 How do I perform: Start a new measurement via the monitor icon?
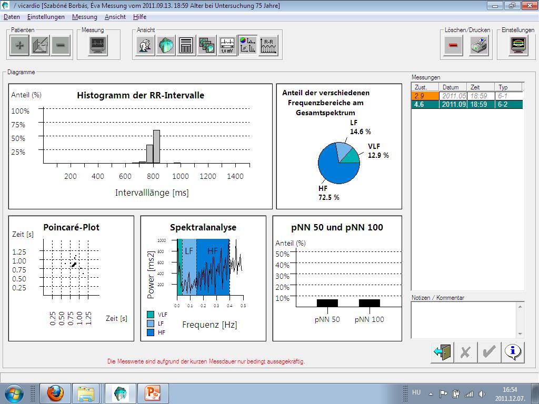(98, 45)
